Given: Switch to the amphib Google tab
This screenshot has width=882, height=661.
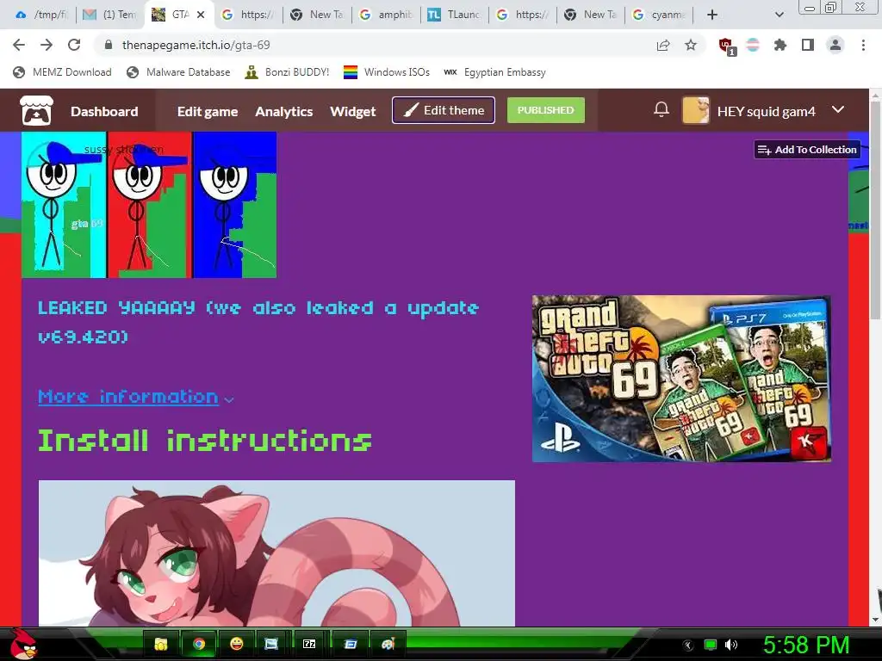Looking at the screenshot, I should [x=385, y=15].
